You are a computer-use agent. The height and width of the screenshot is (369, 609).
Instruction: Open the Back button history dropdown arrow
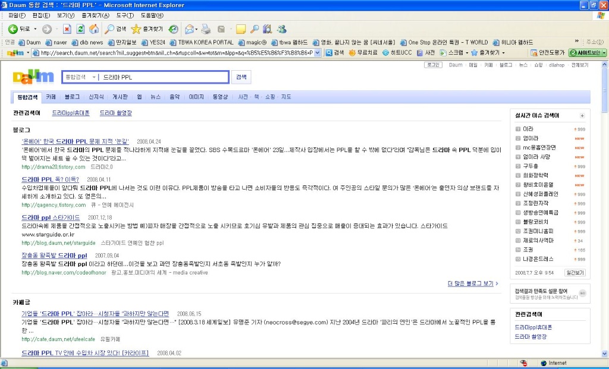35,29
